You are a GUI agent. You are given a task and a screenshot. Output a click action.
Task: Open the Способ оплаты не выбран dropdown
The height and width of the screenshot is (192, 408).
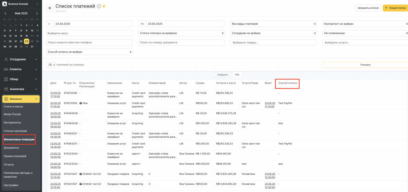89,52
